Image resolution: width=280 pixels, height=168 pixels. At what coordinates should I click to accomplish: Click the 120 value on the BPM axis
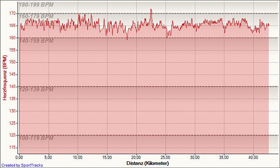click(12, 135)
